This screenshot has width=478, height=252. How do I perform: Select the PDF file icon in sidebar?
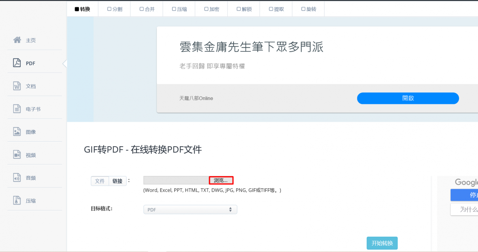click(x=17, y=63)
